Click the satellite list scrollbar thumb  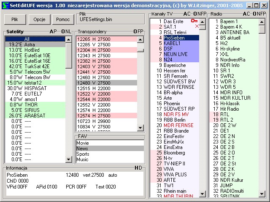pyautogui.click(x=69, y=55)
